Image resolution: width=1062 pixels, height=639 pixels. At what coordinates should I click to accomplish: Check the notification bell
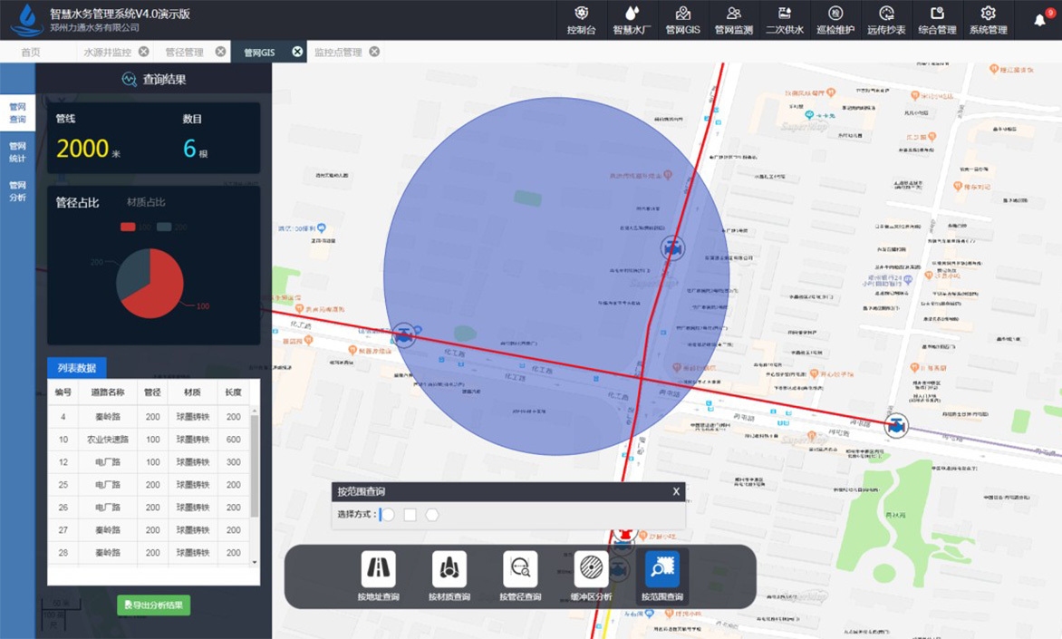click(1040, 20)
